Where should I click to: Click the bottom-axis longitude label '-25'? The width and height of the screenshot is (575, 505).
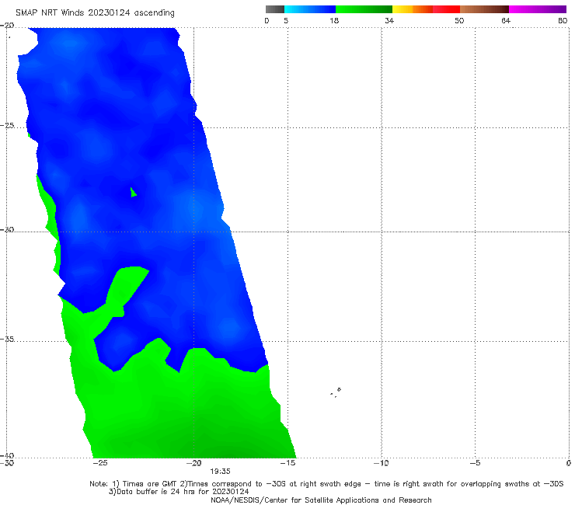click(x=100, y=463)
